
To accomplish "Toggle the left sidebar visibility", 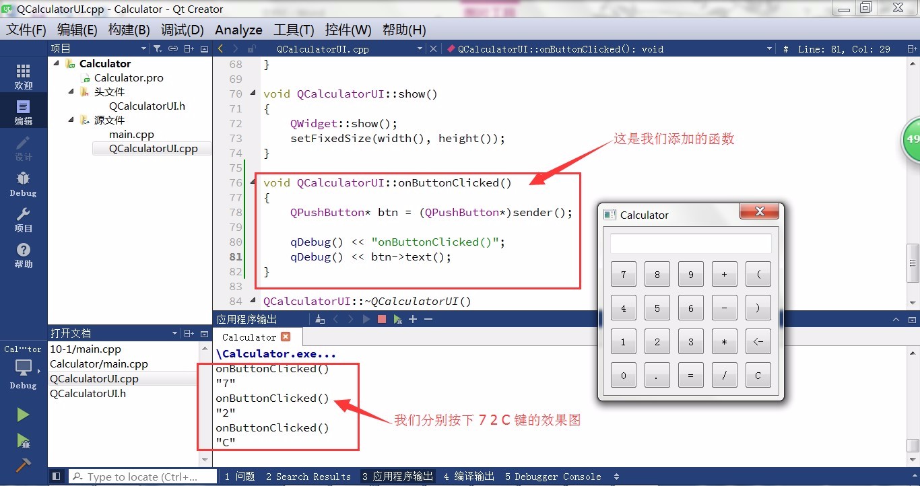I will click(57, 476).
